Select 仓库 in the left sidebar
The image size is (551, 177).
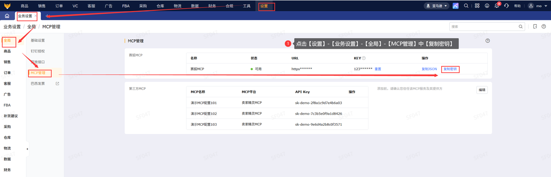point(7,137)
